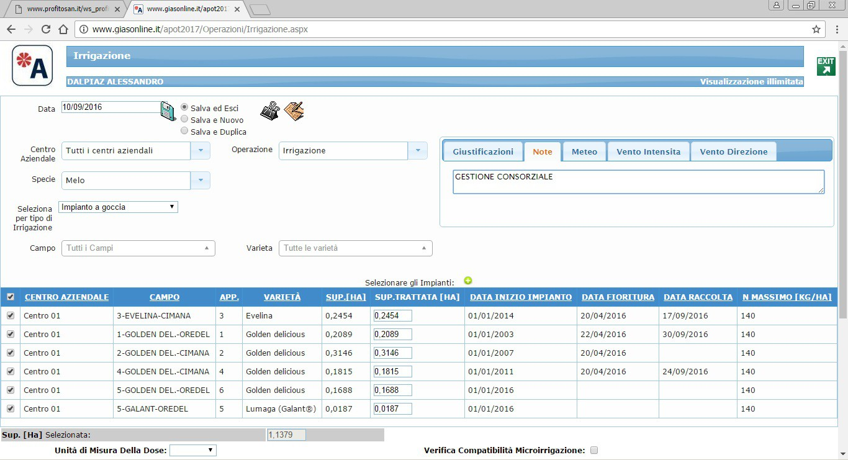848x460 pixels.
Task: Click the floppy disk save icon
Action: pos(168,111)
